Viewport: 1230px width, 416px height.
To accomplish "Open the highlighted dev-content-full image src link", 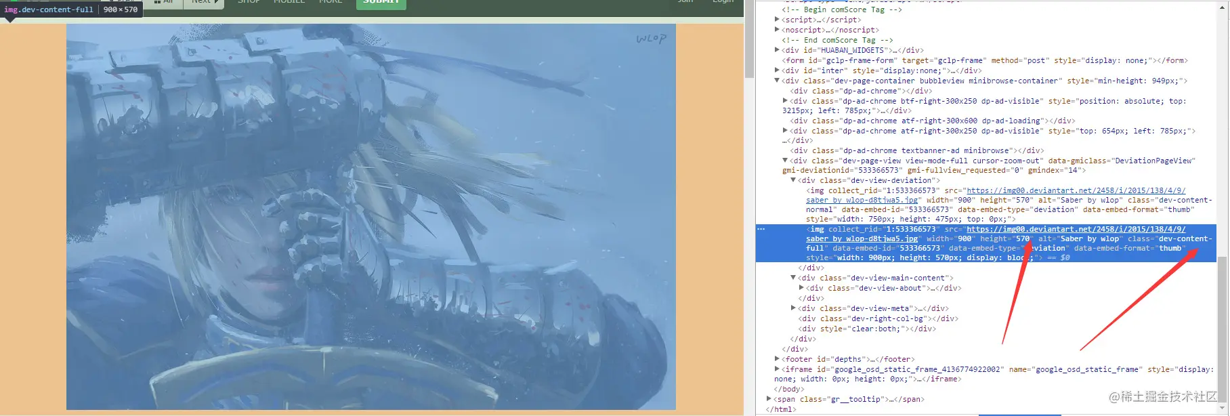I will [x=1076, y=230].
